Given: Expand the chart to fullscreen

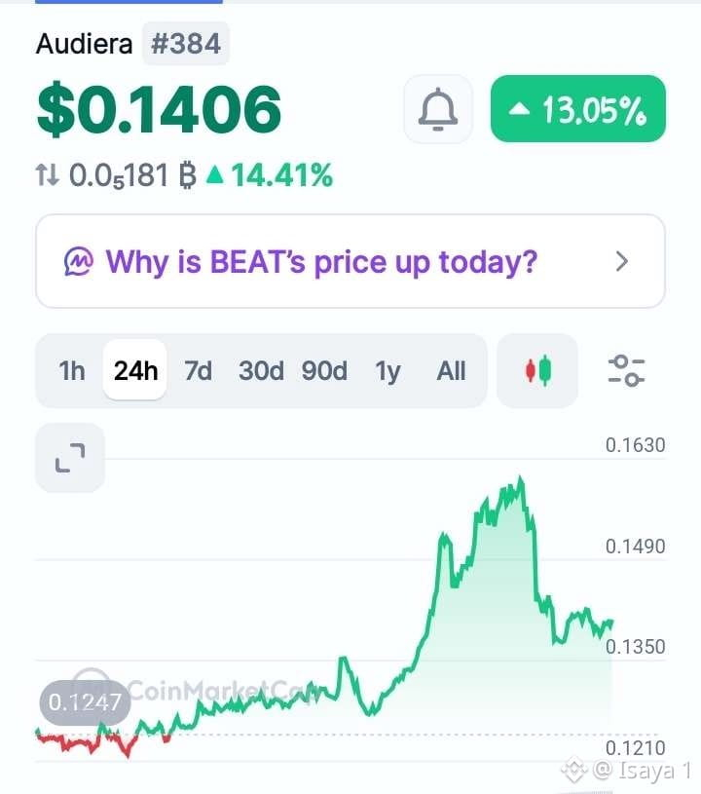Looking at the screenshot, I should click(x=70, y=458).
